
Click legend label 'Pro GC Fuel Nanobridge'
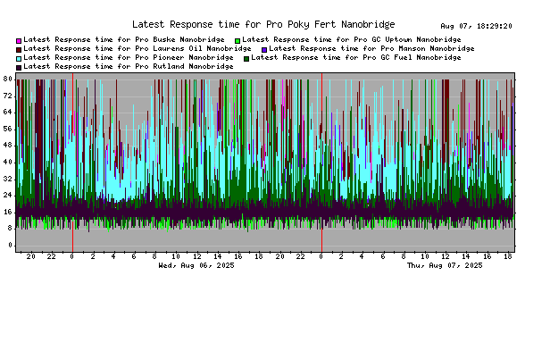pos(412,57)
